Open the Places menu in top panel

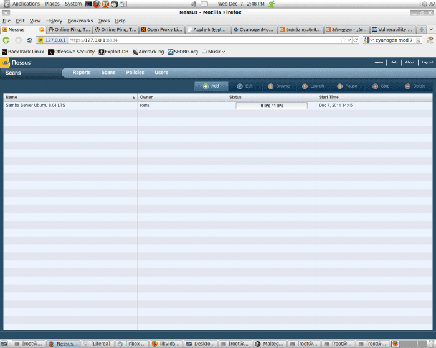(52, 4)
